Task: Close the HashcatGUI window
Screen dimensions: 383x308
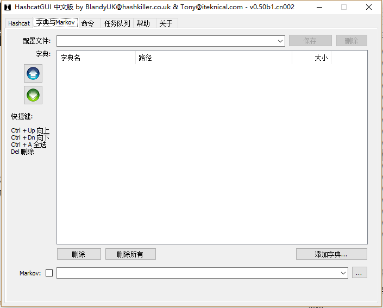Action: pos(369,7)
